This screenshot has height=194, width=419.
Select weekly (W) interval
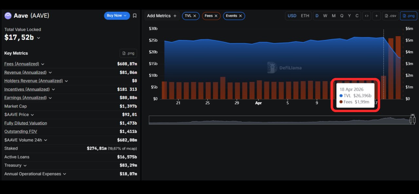click(x=325, y=16)
